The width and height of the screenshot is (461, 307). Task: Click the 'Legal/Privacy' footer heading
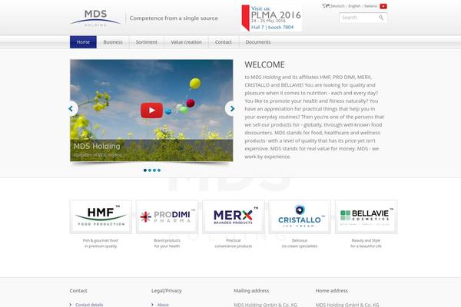(167, 291)
